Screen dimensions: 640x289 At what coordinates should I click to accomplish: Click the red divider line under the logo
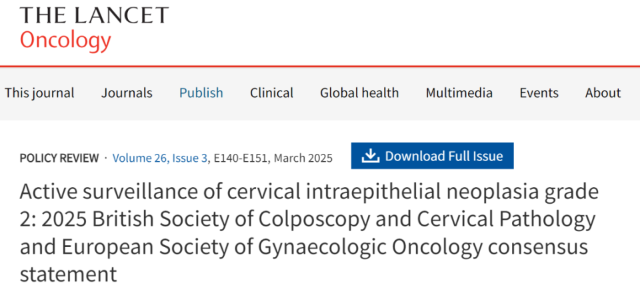[x=320, y=67]
